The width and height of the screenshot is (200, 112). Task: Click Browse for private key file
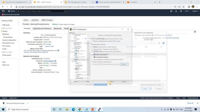click(124, 64)
